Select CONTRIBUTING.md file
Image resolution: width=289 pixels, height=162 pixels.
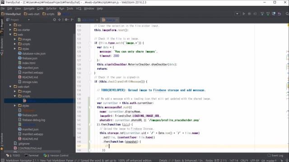(x=29, y=148)
